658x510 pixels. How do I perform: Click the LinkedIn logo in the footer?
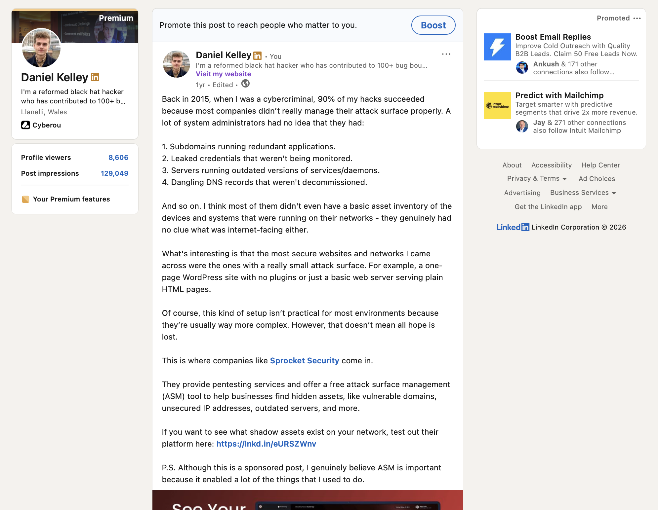pos(513,227)
